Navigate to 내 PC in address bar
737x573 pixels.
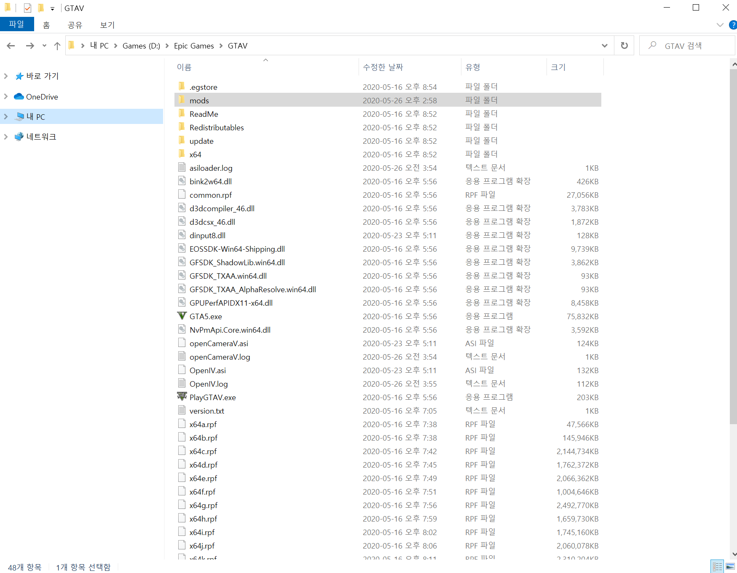click(99, 46)
